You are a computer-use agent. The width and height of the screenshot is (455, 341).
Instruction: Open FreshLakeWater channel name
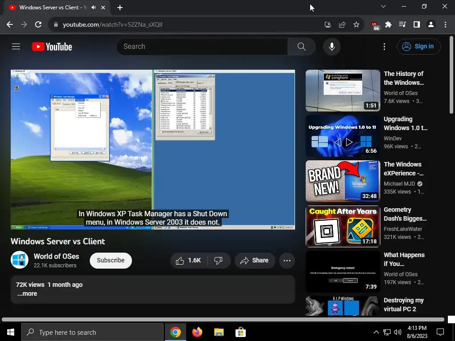(403, 229)
